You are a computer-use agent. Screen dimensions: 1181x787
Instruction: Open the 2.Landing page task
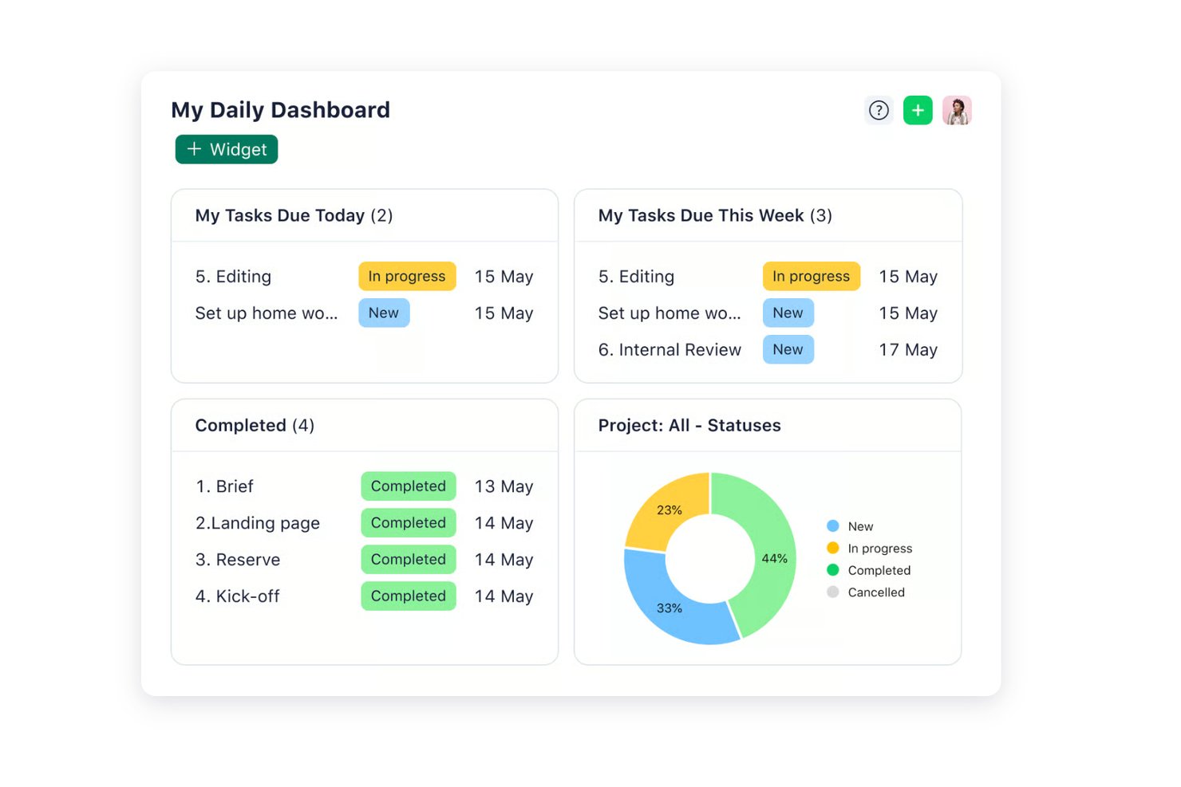click(258, 523)
